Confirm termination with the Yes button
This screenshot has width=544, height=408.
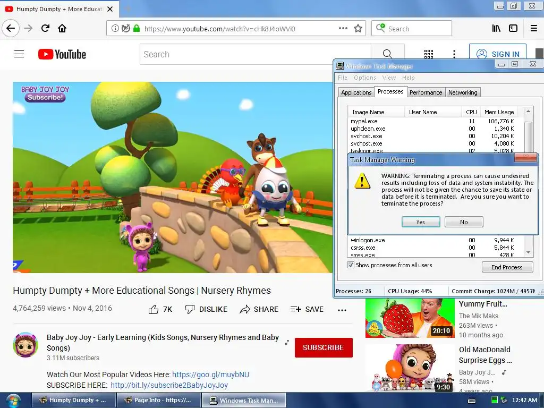[421, 222]
